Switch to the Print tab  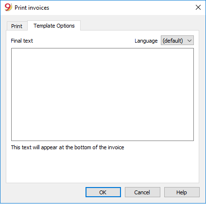coord(17,26)
